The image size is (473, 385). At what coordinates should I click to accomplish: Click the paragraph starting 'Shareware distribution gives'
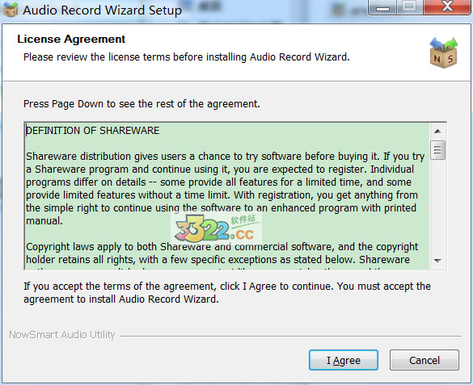[226, 188]
